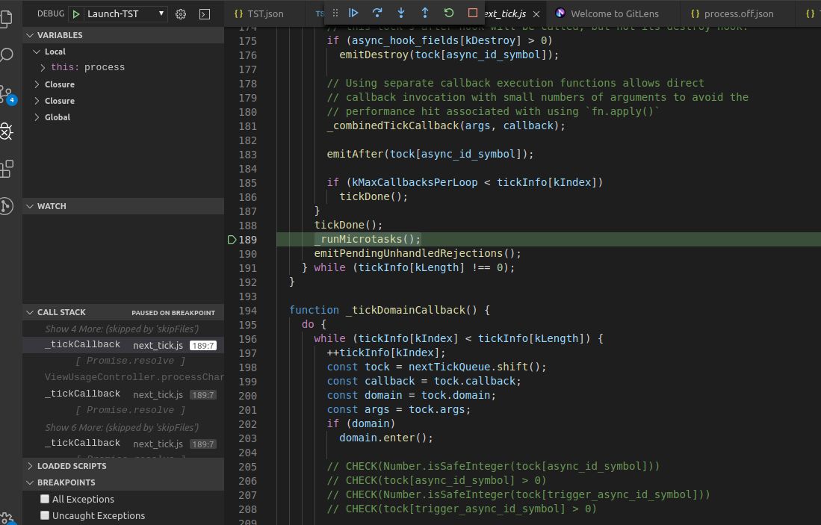Select the third _tickCallback stack frame
The width and height of the screenshot is (821, 525).
pyautogui.click(x=123, y=444)
